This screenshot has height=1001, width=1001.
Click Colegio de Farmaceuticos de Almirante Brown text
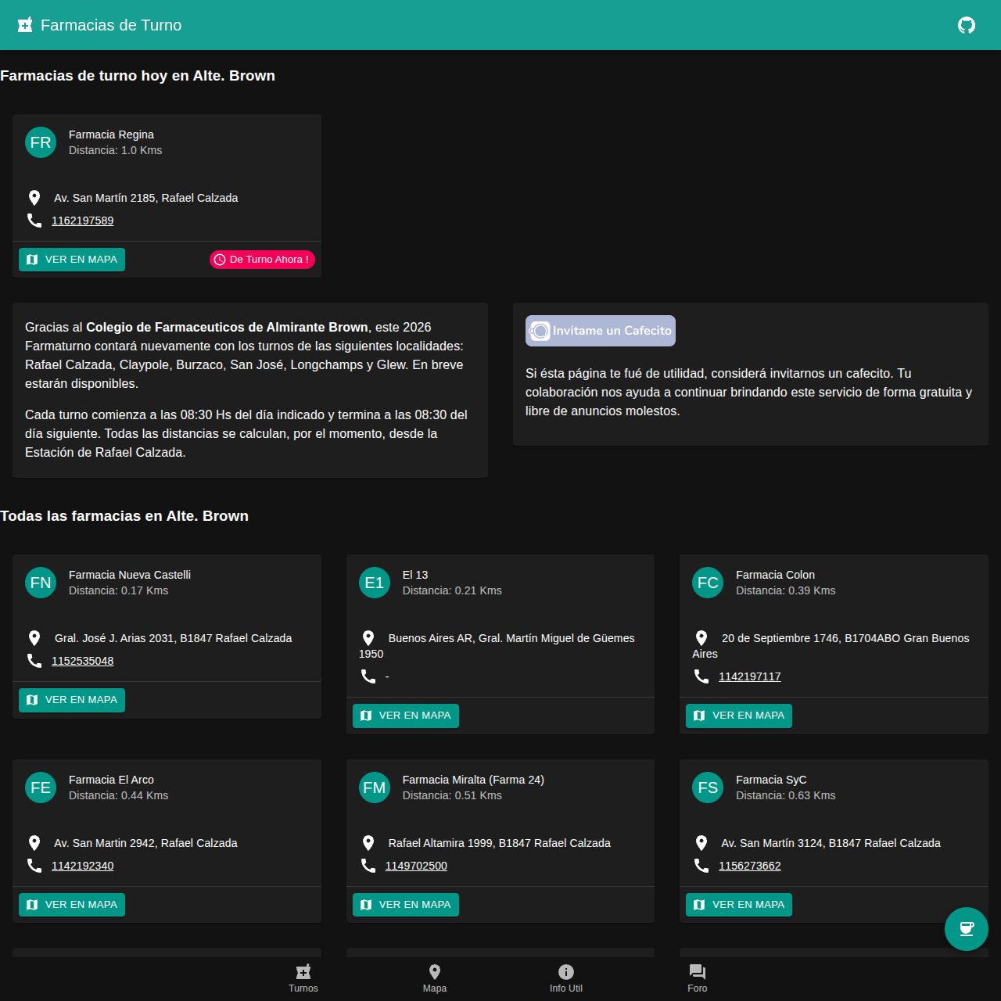tap(227, 327)
